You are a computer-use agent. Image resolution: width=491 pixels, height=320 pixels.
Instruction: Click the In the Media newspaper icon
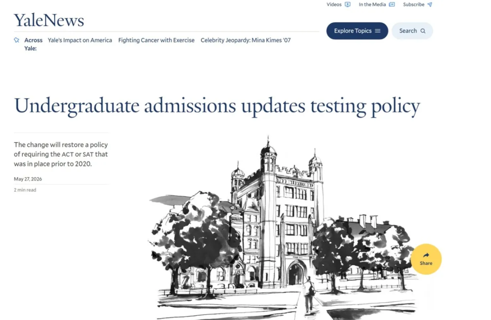click(392, 5)
